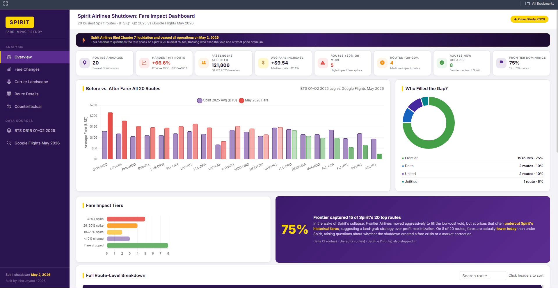Image resolution: width=558 pixels, height=288 pixels.
Task: Click the orange up-arrow icon on Routes +20–30% card
Action: pos(382,63)
